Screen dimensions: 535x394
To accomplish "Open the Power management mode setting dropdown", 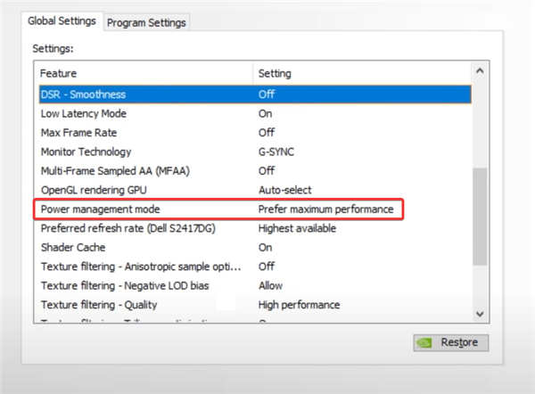I will 325,209.
